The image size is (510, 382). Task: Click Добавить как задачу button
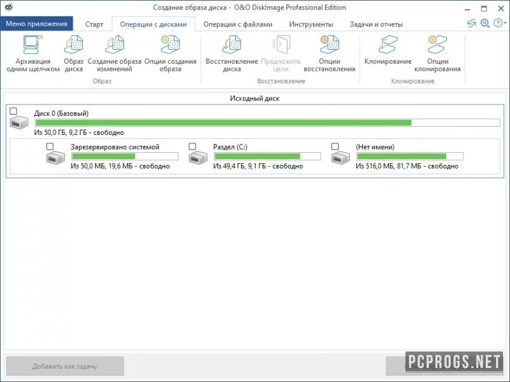[x=65, y=366]
